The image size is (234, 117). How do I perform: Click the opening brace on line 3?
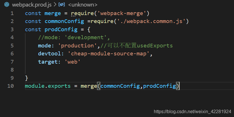[x=89, y=30]
